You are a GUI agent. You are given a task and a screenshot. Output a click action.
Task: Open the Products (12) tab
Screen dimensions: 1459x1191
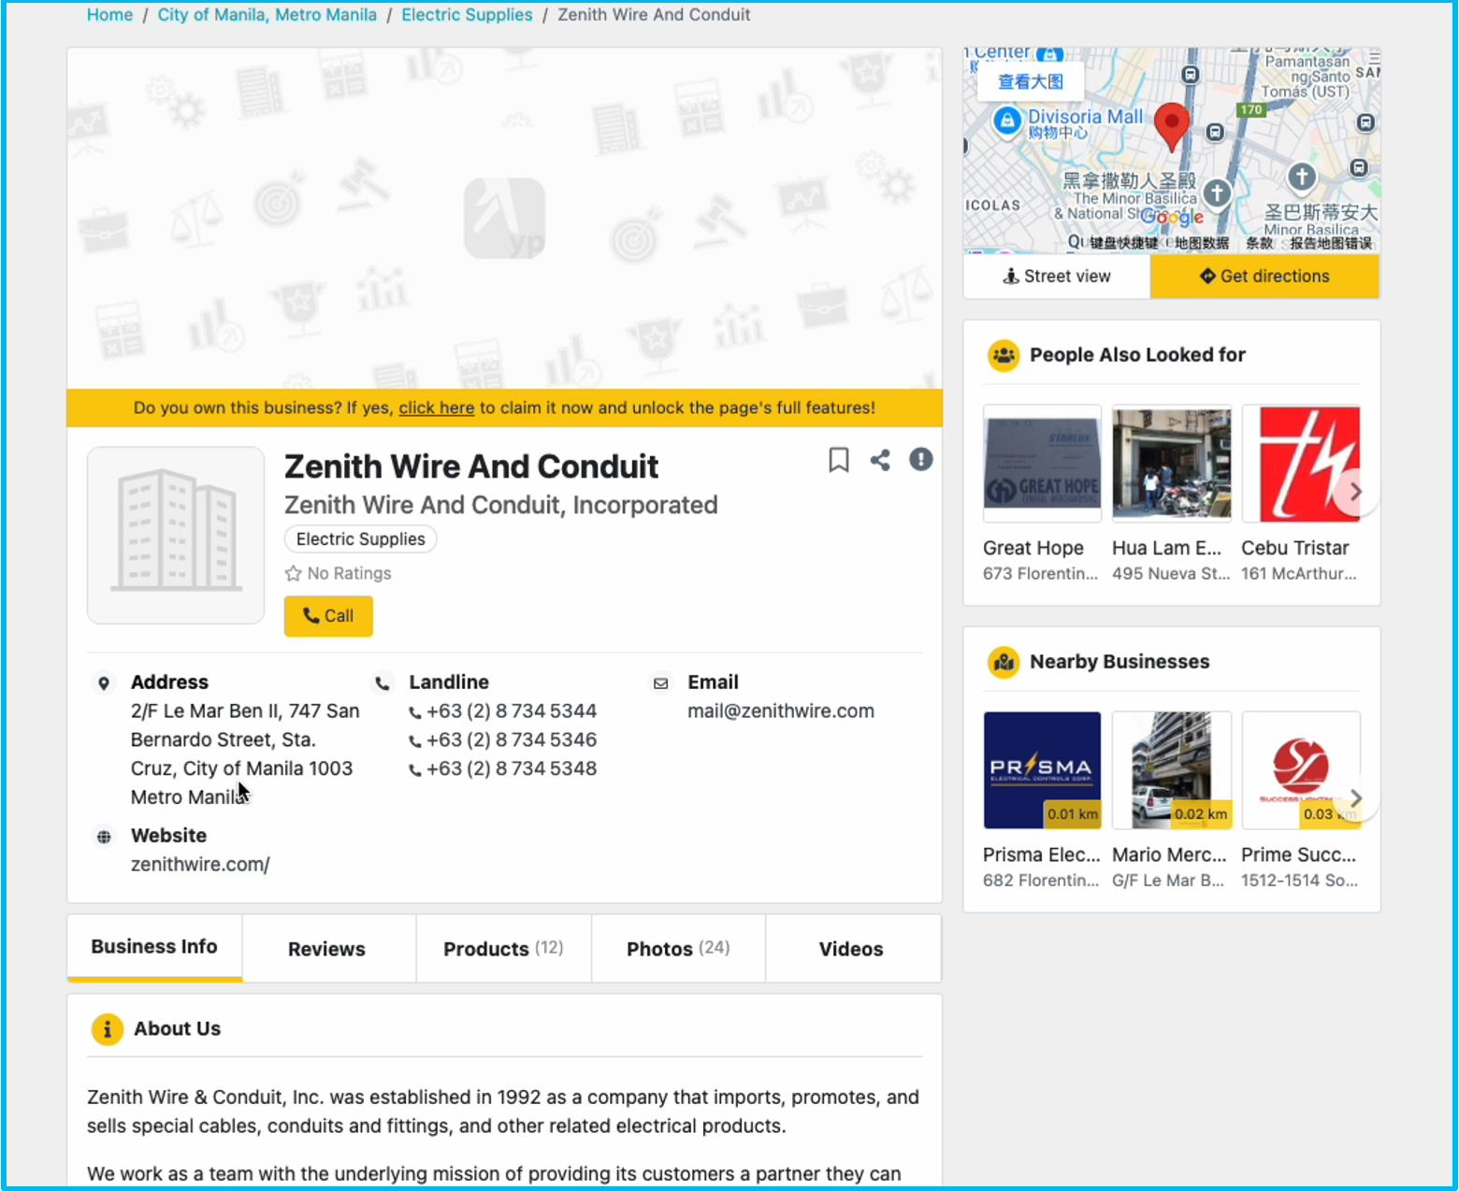coord(503,949)
